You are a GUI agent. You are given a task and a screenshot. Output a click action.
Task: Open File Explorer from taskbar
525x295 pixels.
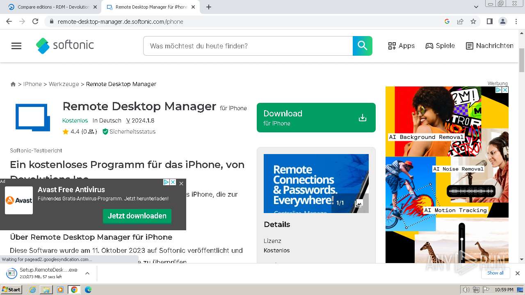[x=46, y=290]
